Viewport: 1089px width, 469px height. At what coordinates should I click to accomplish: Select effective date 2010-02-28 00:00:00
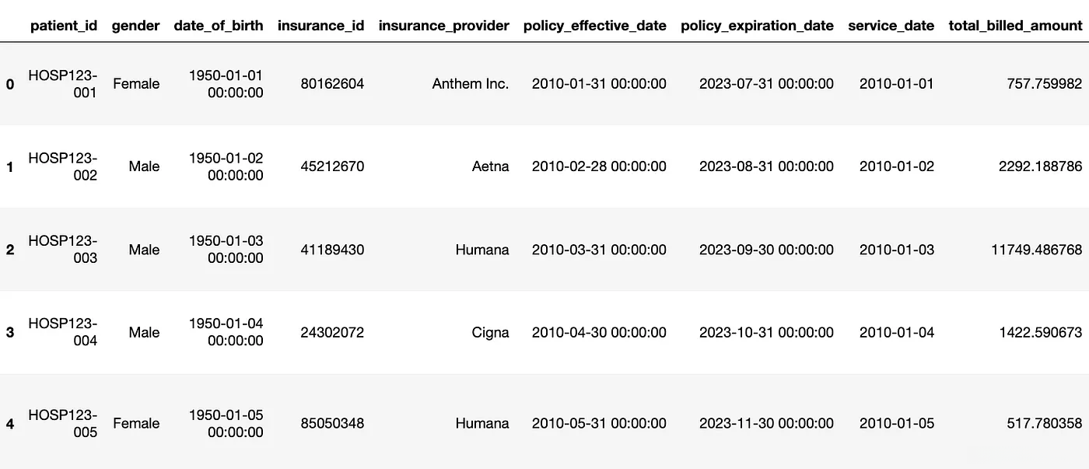point(599,166)
